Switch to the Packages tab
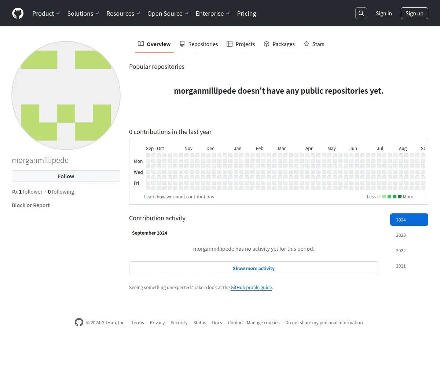Image resolution: width=440 pixels, height=366 pixels. click(x=279, y=44)
